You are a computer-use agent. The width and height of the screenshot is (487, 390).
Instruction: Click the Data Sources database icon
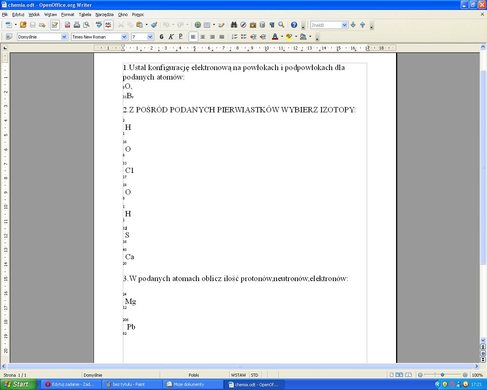point(262,25)
